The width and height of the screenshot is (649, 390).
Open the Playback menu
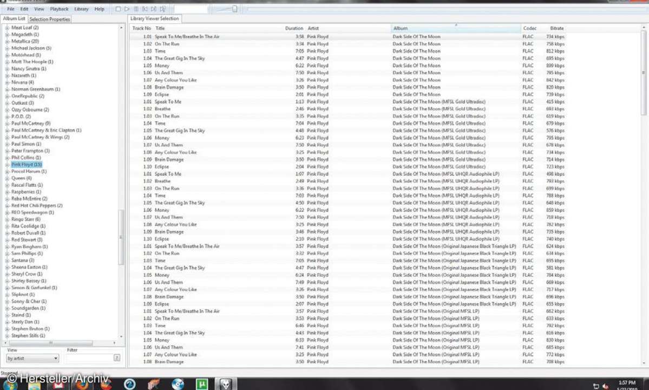coord(59,9)
